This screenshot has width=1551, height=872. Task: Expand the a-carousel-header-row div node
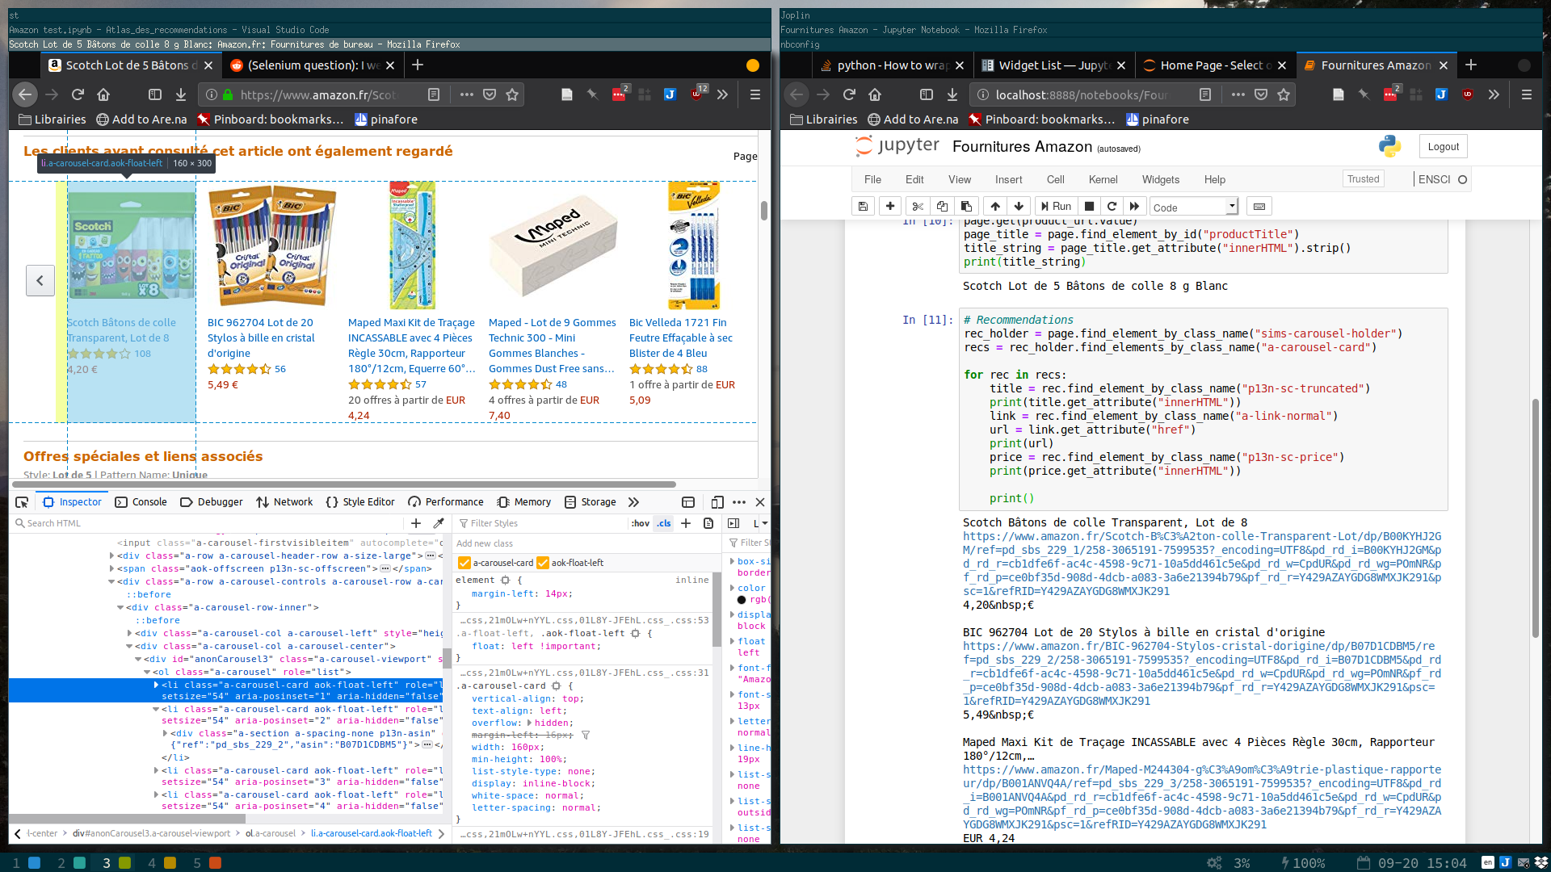click(x=111, y=555)
